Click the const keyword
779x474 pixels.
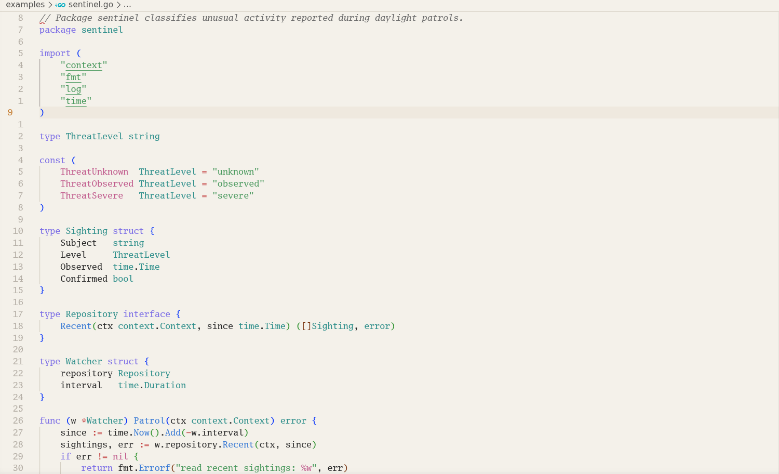click(52, 160)
